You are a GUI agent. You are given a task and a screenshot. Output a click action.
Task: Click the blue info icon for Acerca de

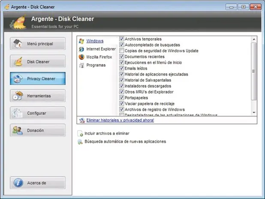click(x=18, y=183)
